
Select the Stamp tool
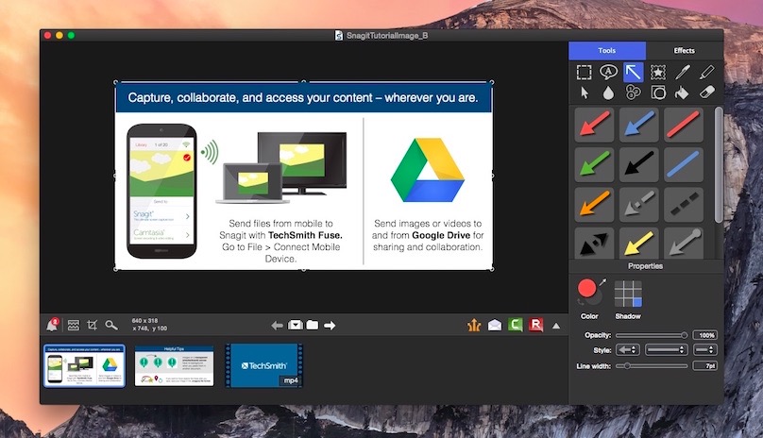click(x=658, y=72)
